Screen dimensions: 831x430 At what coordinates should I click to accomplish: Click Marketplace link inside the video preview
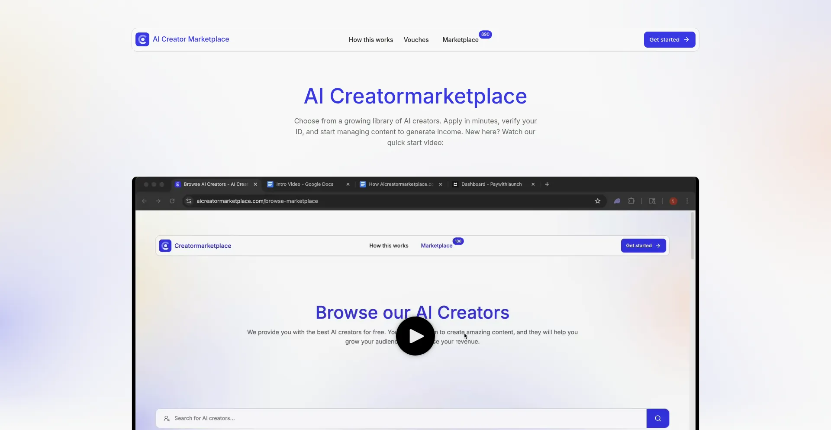(x=437, y=246)
